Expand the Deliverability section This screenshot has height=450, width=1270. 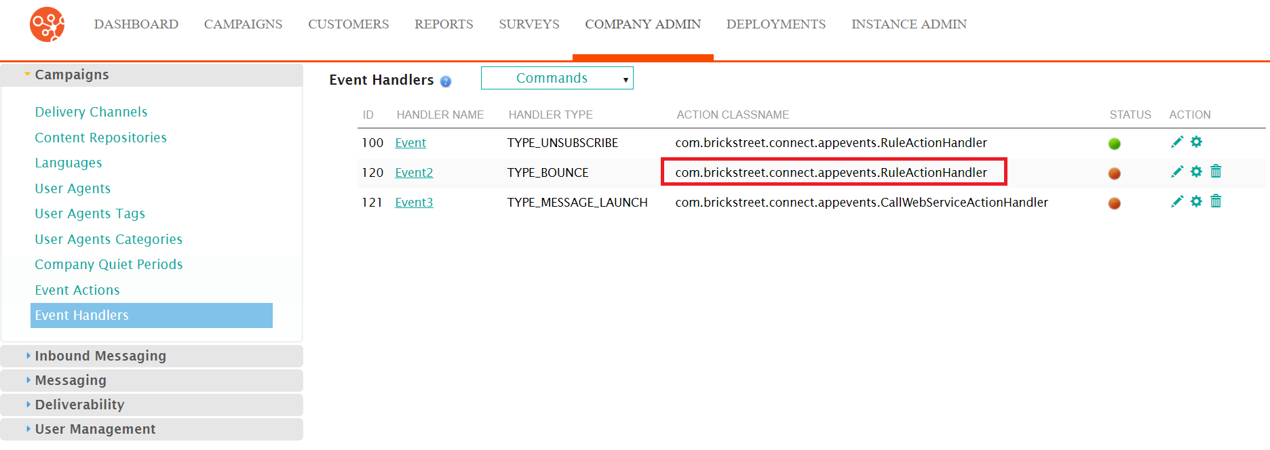pyautogui.click(x=152, y=405)
